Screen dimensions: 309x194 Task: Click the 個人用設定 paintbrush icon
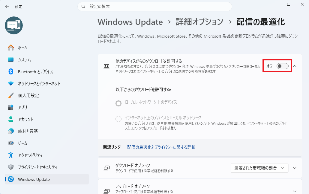[11, 95]
